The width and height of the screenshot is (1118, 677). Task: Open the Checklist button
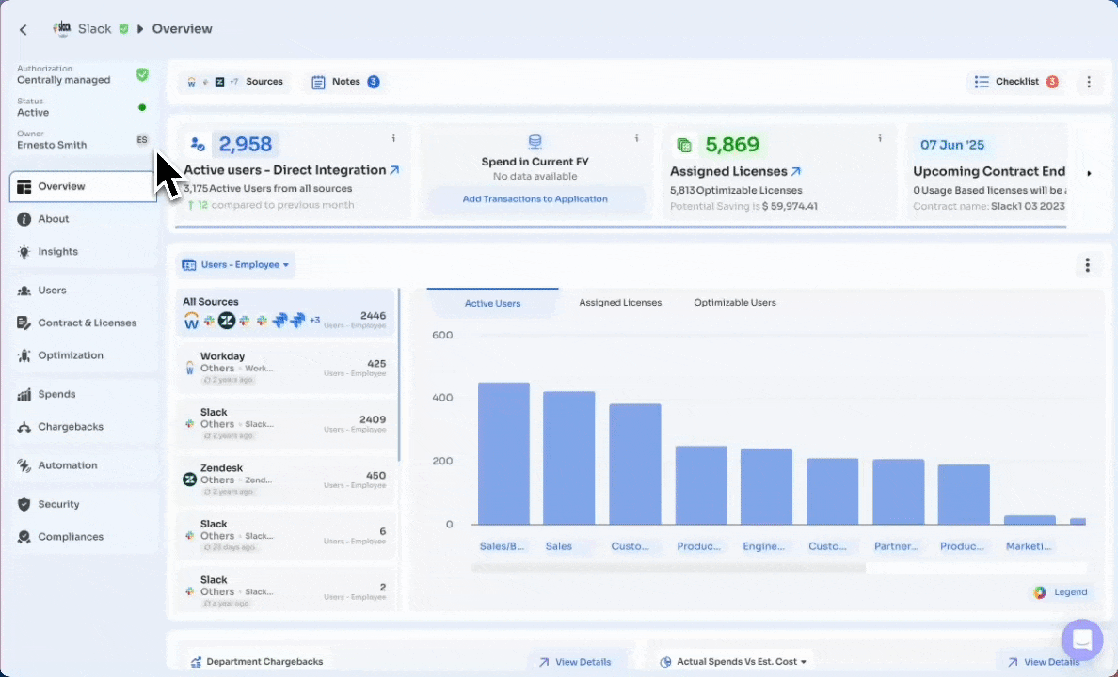tap(1016, 82)
